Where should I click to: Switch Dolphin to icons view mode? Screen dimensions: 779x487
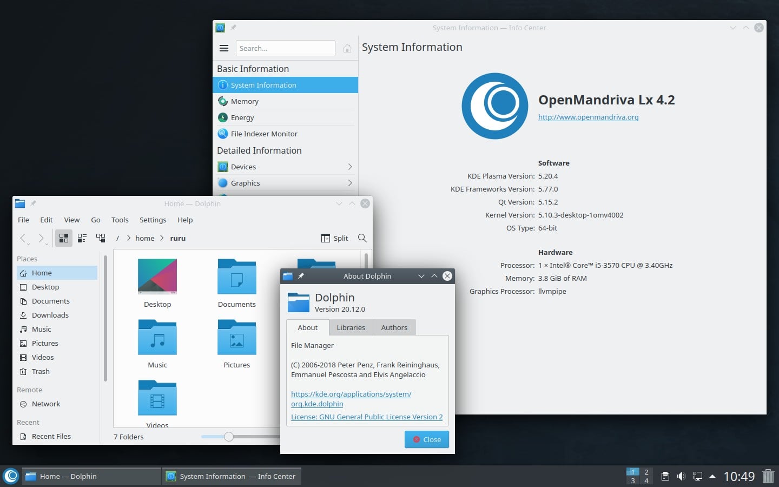click(x=63, y=238)
